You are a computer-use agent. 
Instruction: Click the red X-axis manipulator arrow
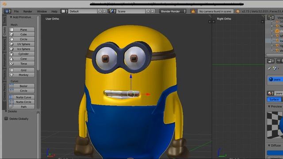[148, 94]
